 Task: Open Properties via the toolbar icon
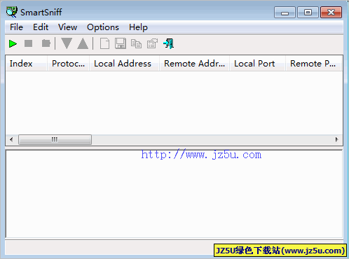[x=152, y=43]
